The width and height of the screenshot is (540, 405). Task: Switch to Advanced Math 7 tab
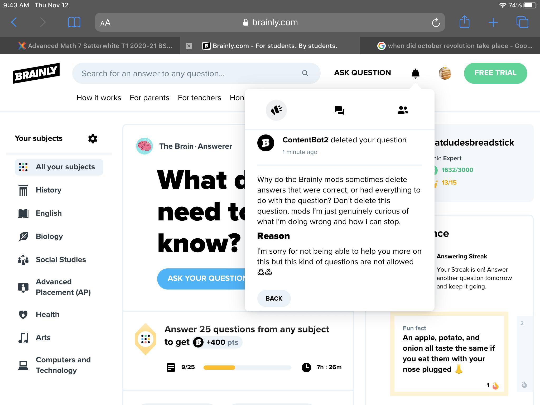95,46
